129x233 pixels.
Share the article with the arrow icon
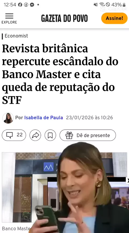coord(35,135)
